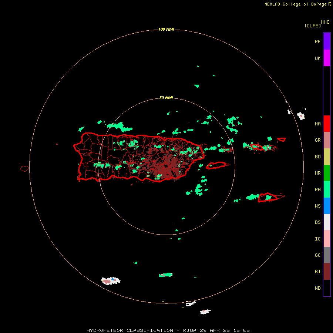333x333 pixels.
Task: Click the Vieques island outline east of Puerto Rico
Action: point(216,165)
